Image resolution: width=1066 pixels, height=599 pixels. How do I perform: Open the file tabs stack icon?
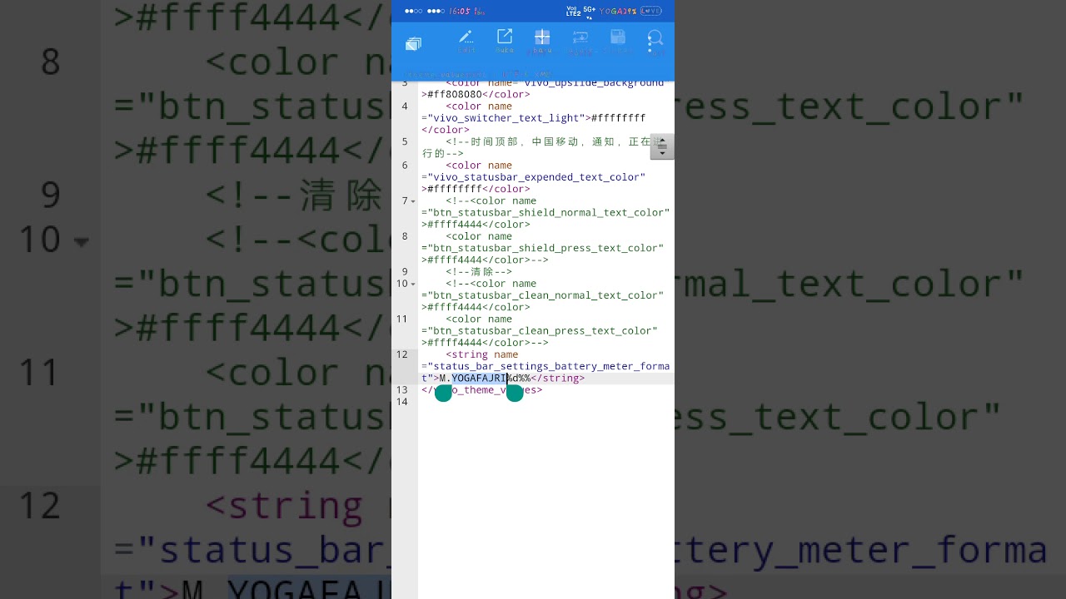pyautogui.click(x=414, y=43)
